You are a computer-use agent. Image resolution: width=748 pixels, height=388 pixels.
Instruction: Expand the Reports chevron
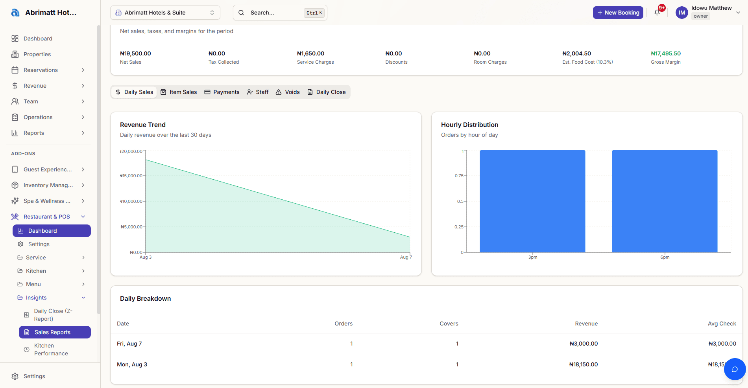tap(83, 133)
